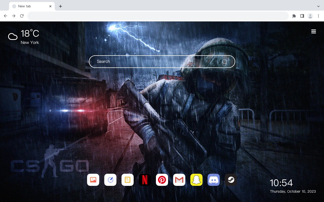Click the cloud weather icon
The image size is (324, 202).
(x=13, y=37)
